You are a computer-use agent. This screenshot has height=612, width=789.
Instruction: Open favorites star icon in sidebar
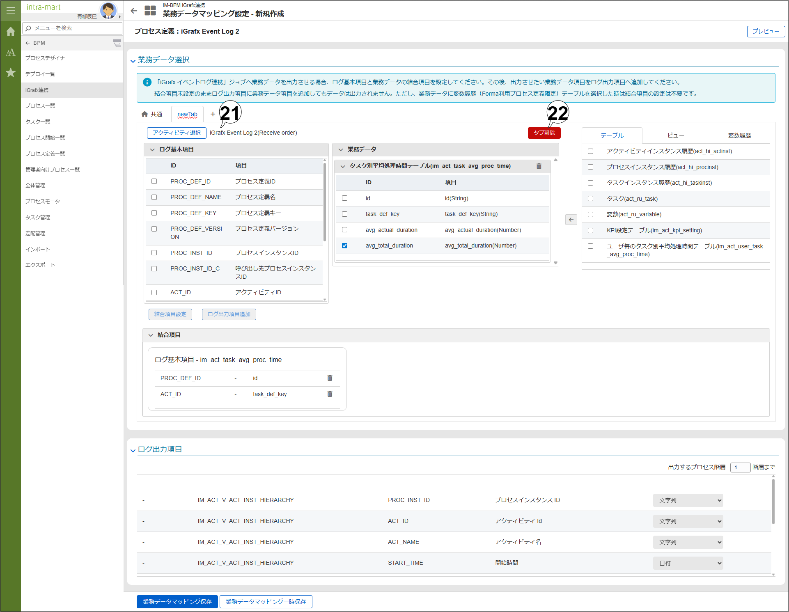point(11,73)
